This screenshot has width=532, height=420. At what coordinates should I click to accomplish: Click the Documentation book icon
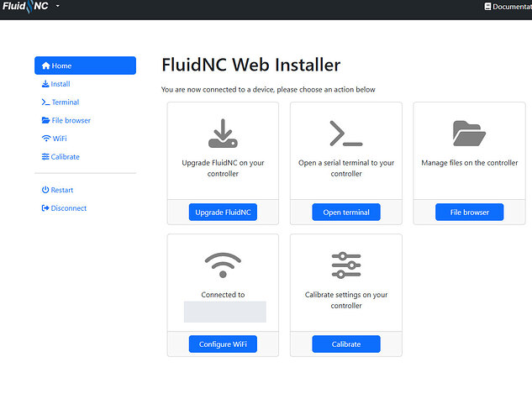click(487, 7)
